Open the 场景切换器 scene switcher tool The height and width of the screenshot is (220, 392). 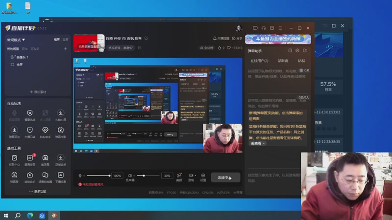[x=45, y=177]
